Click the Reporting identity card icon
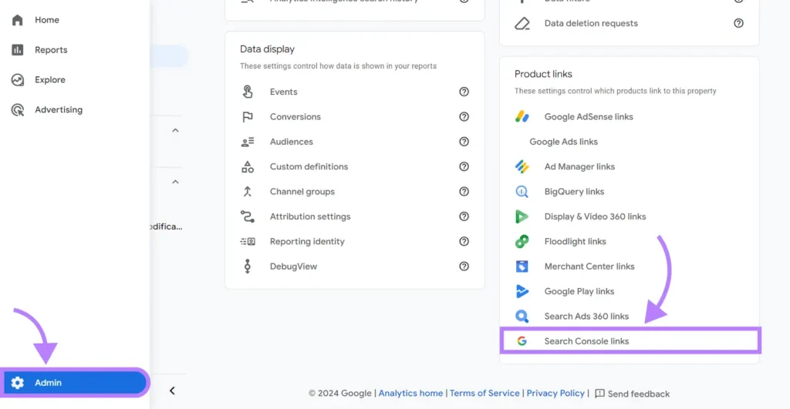This screenshot has height=409, width=790. point(248,242)
